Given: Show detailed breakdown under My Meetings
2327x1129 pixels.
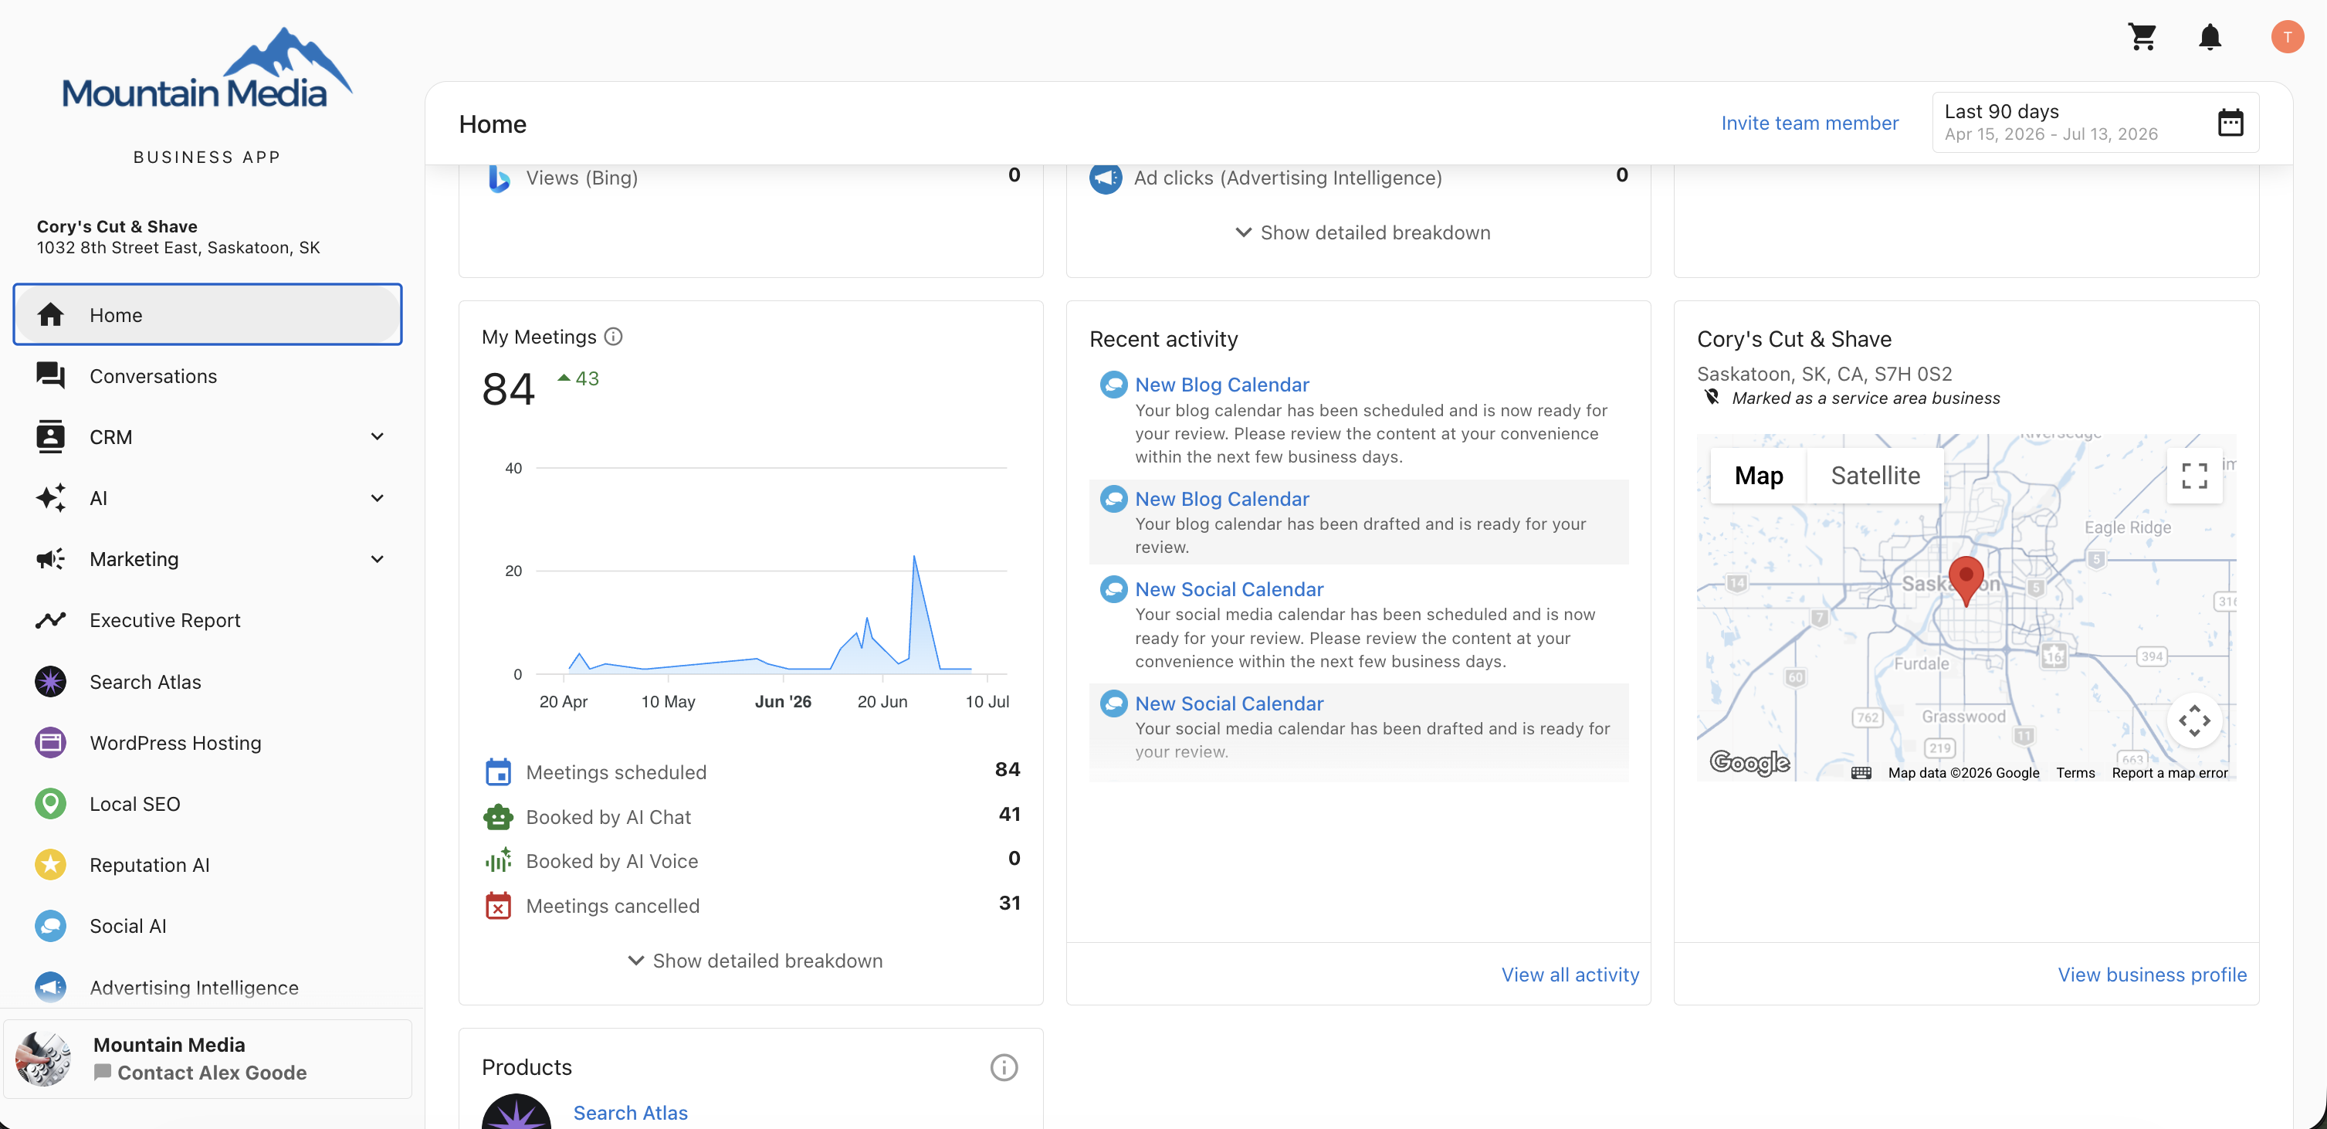Looking at the screenshot, I should click(755, 961).
